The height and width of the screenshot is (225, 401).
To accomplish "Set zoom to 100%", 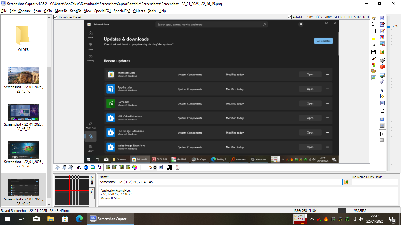I will point(319,17).
